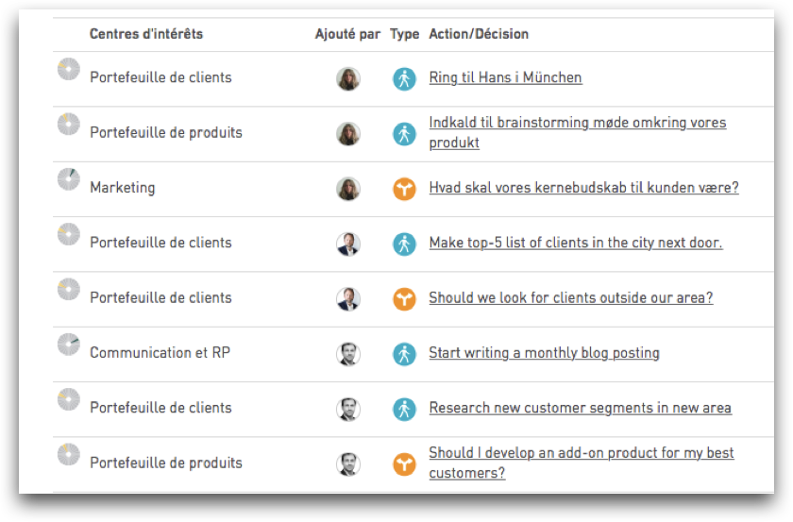The image size is (793, 522).
Task: Click the blue action icon for Ring til Hans
Action: 404,79
